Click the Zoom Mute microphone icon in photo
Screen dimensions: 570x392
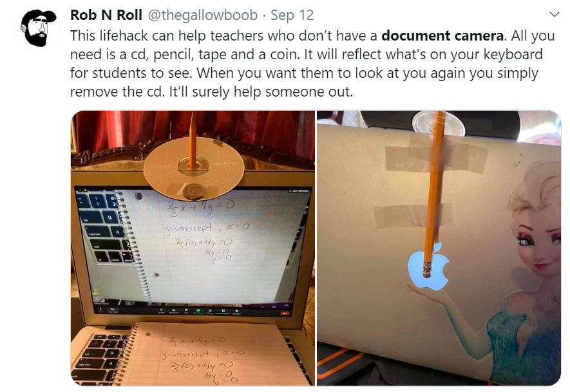coord(100,309)
